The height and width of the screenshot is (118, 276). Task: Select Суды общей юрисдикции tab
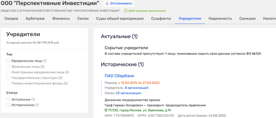click(x=120, y=19)
